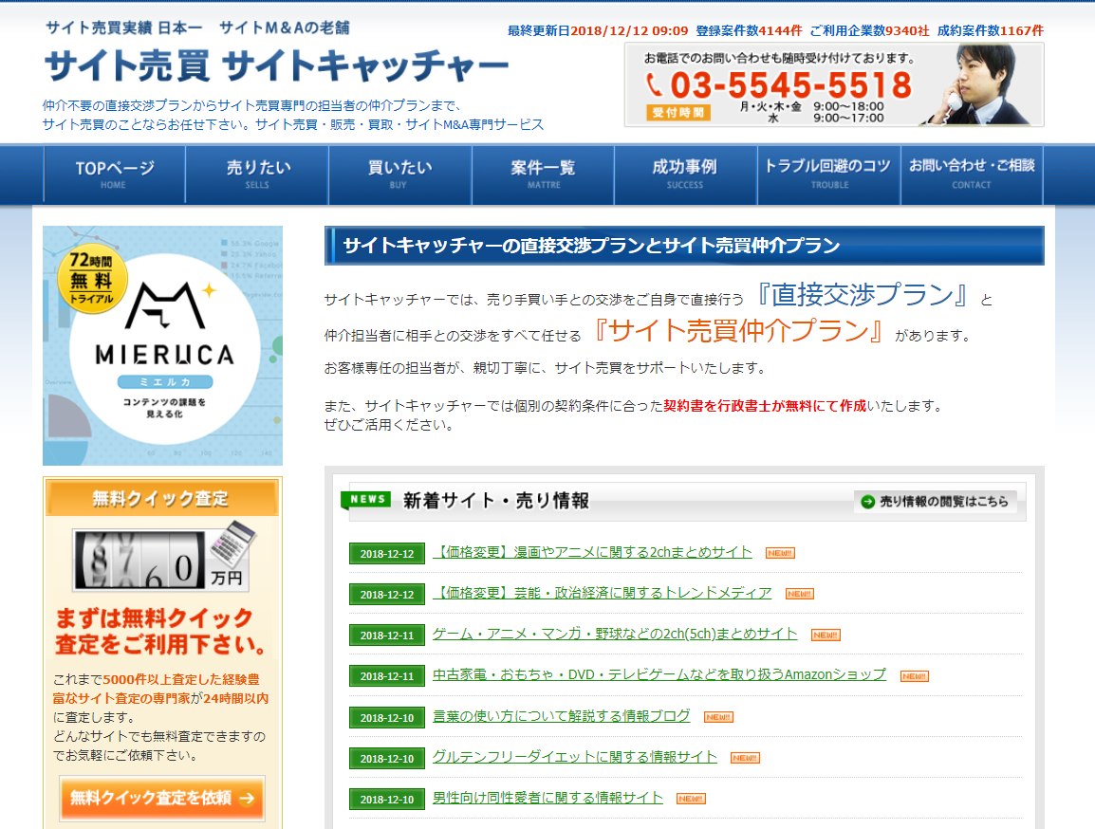Click the 2018-12-11 date badge for Amazonショップ
Screen dimensions: 1095x829
[386, 676]
